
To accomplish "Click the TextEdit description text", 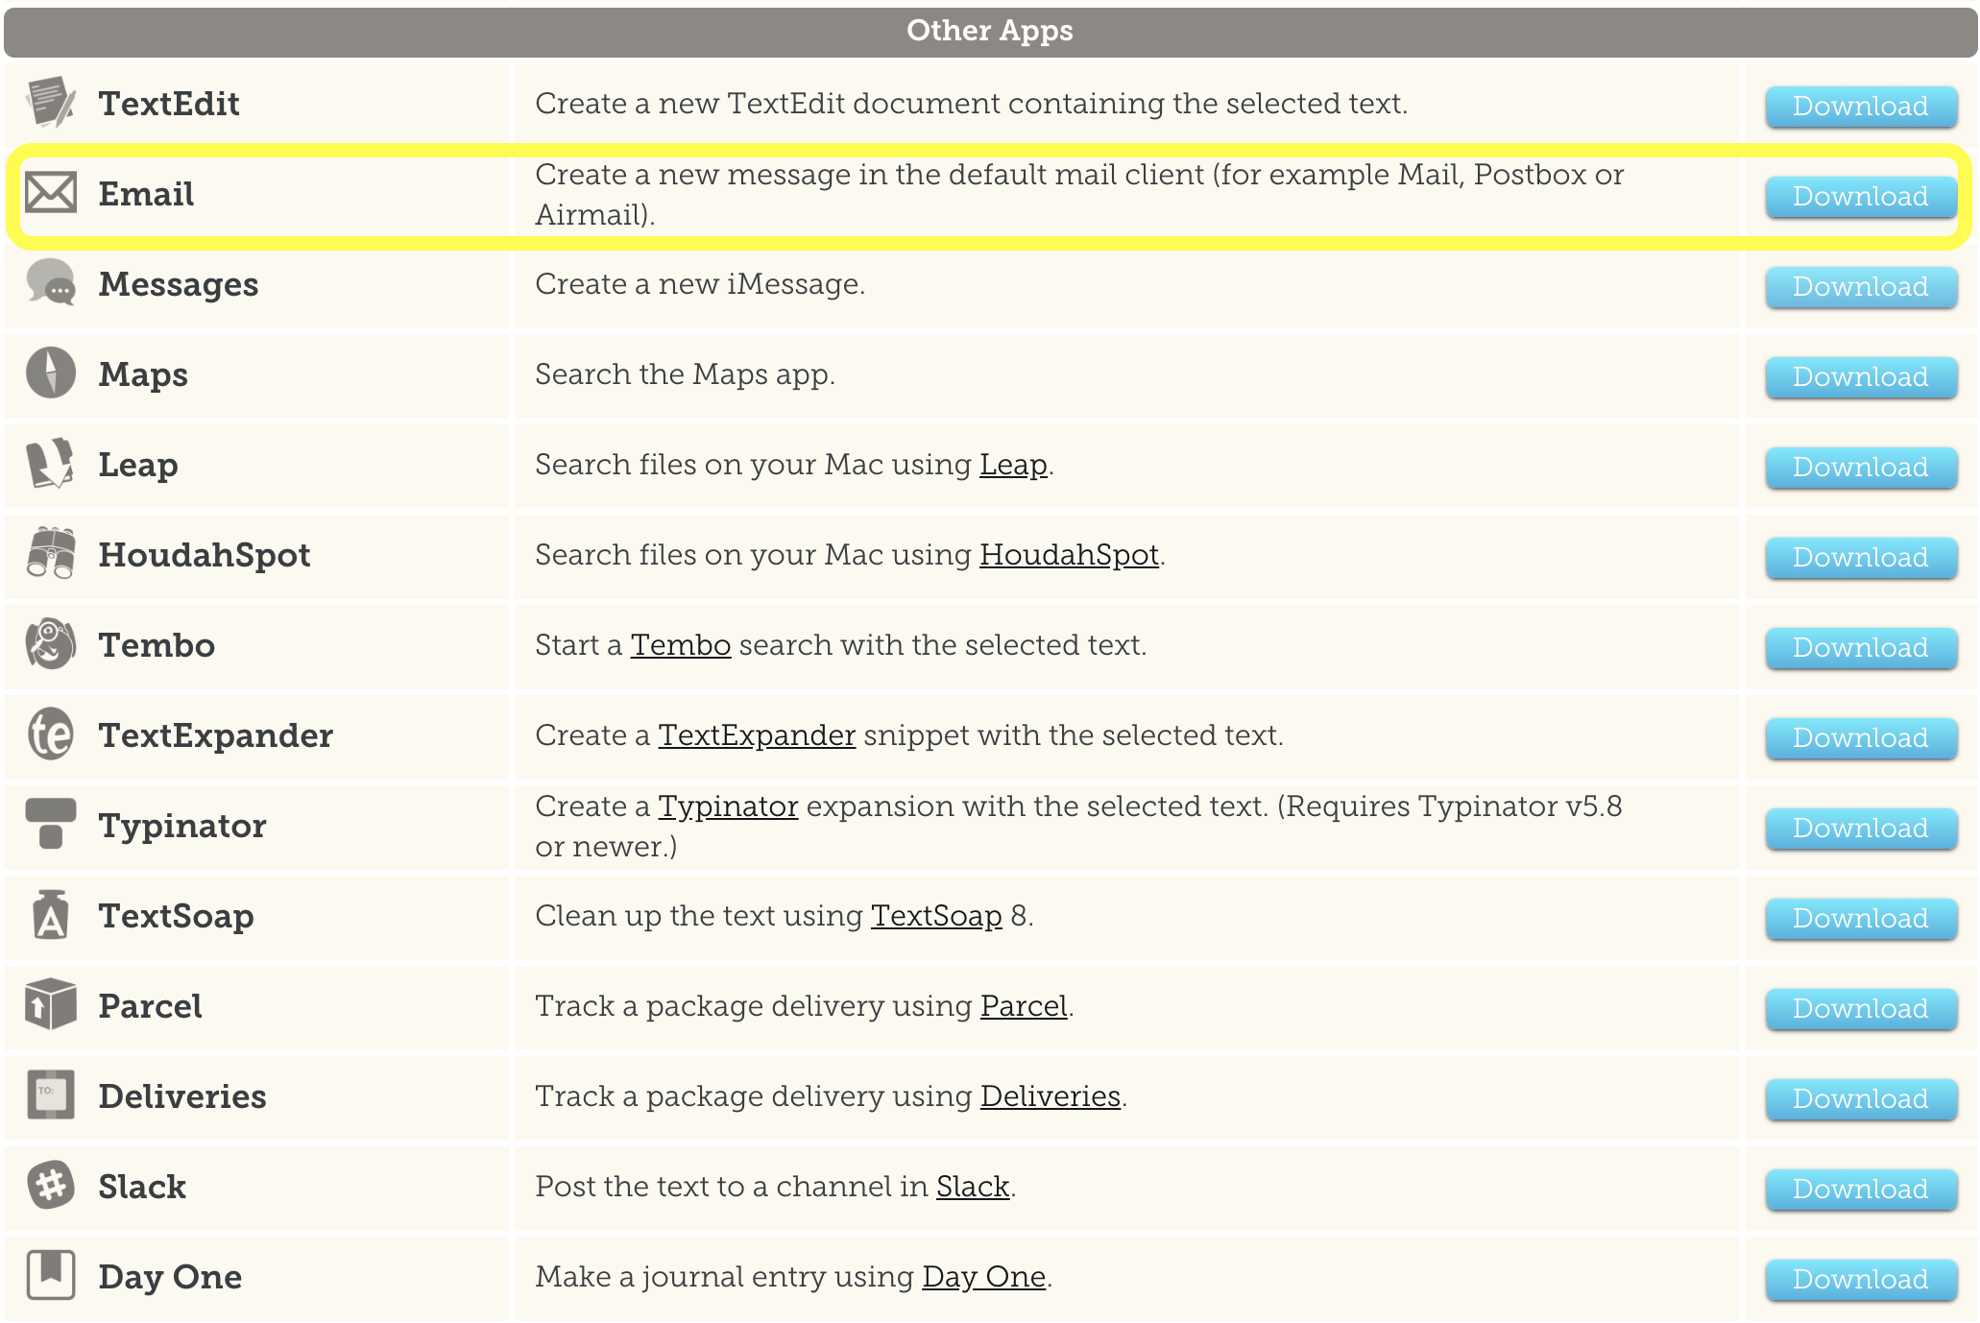I will (x=972, y=104).
